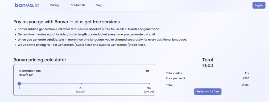This screenshot has width=269, height=102.
Task: Go to the Pricing nav item
Action: (x=55, y=5)
